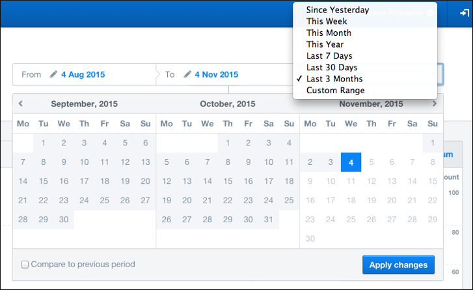
Task: Choose the checked Last 3 Months option
Action: 334,79
